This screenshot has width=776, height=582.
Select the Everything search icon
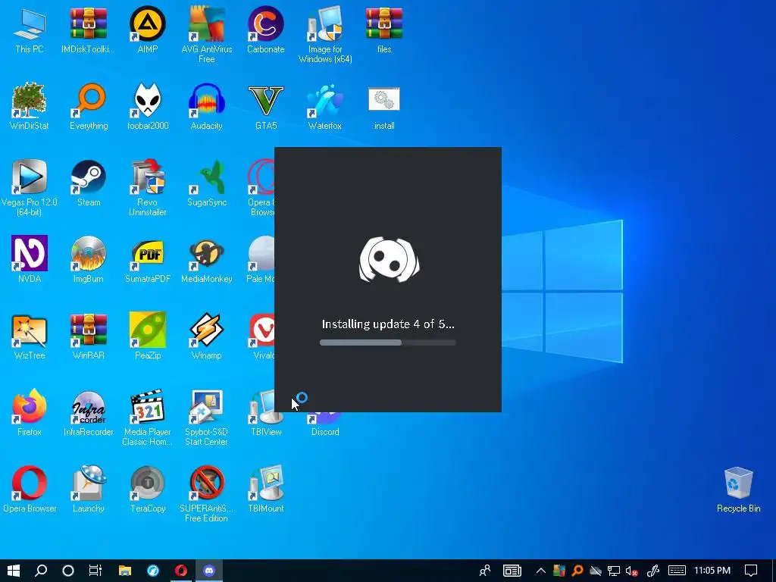88,101
